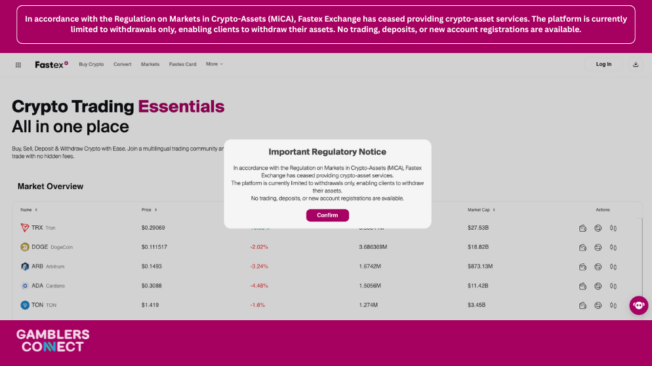The image size is (652, 366).
Task: Open the Buy Crypto menu item
Action: (91, 64)
